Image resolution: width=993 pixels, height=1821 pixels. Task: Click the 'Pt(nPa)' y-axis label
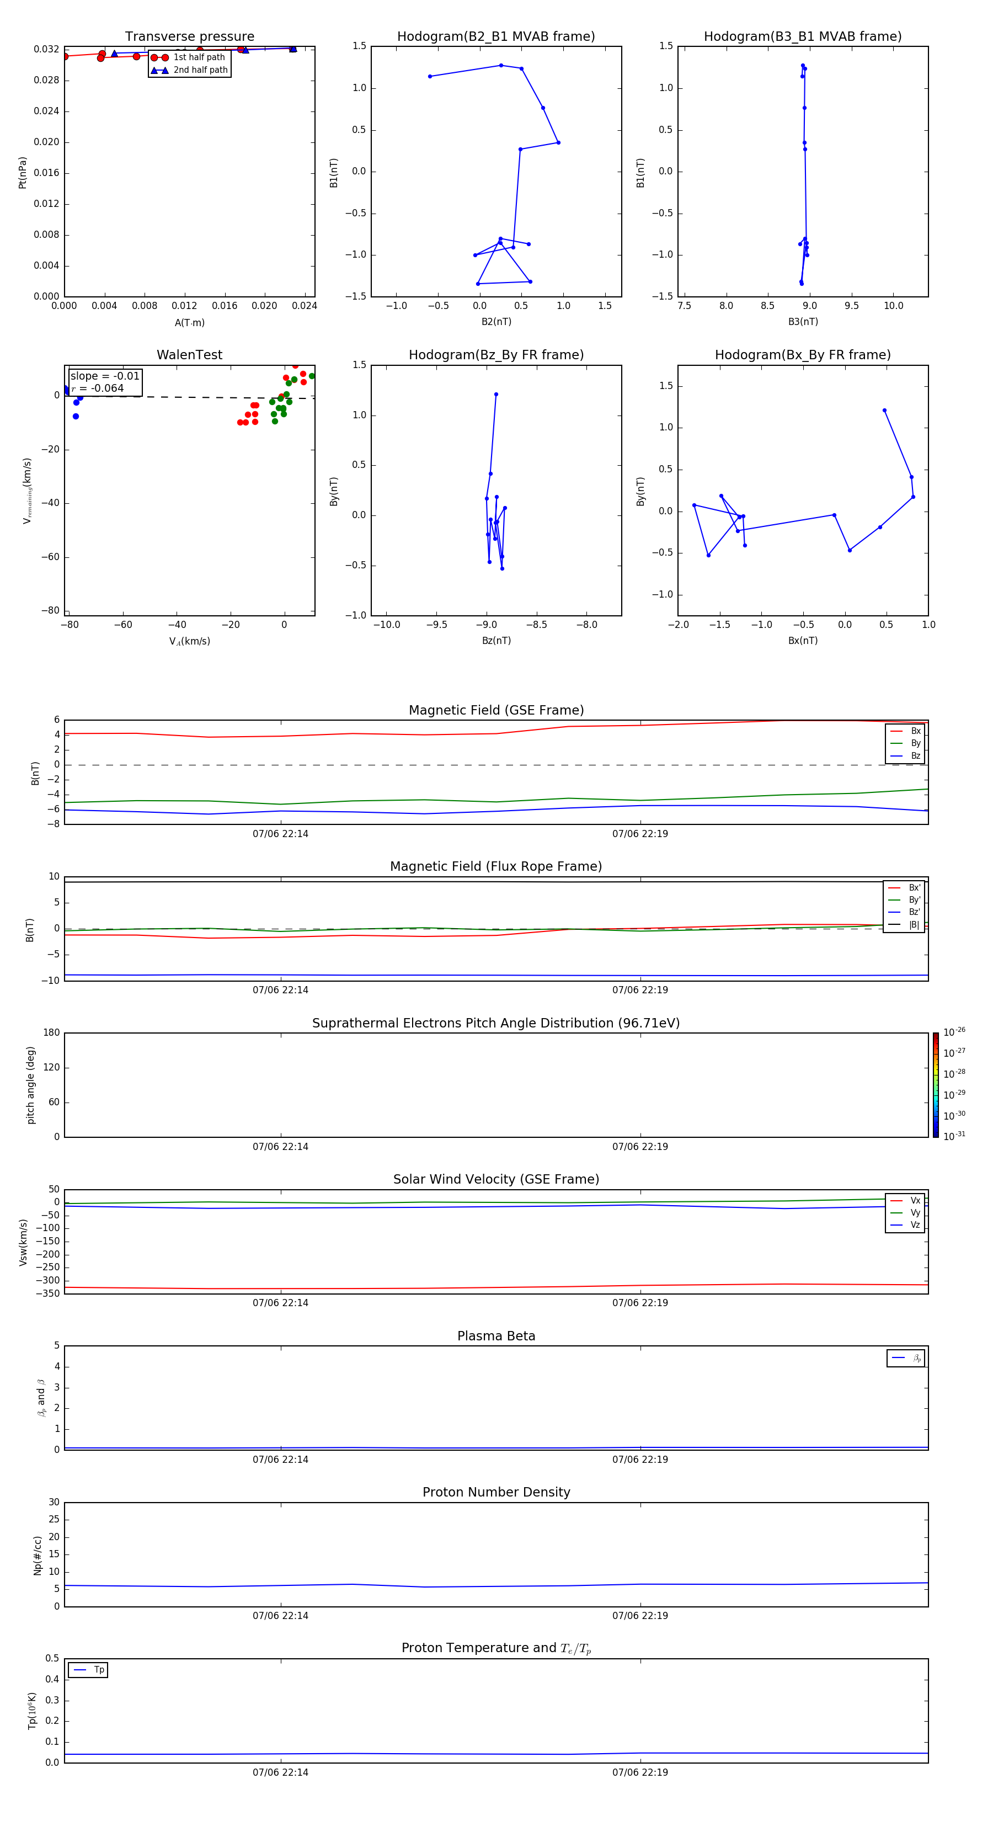pos(23,172)
